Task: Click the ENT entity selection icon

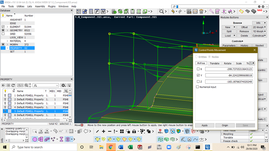Action: tap(41, 131)
